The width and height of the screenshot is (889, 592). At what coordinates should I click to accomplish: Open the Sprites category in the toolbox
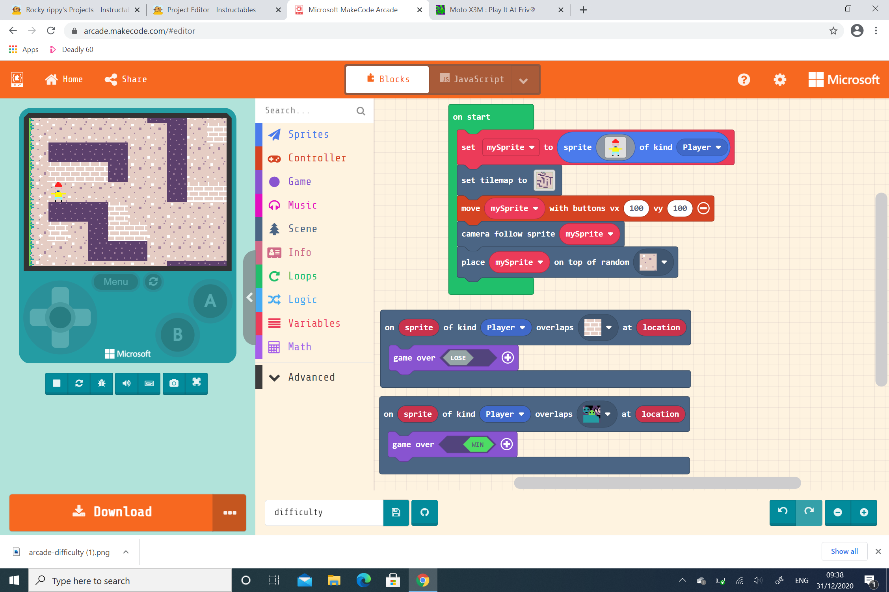point(309,134)
